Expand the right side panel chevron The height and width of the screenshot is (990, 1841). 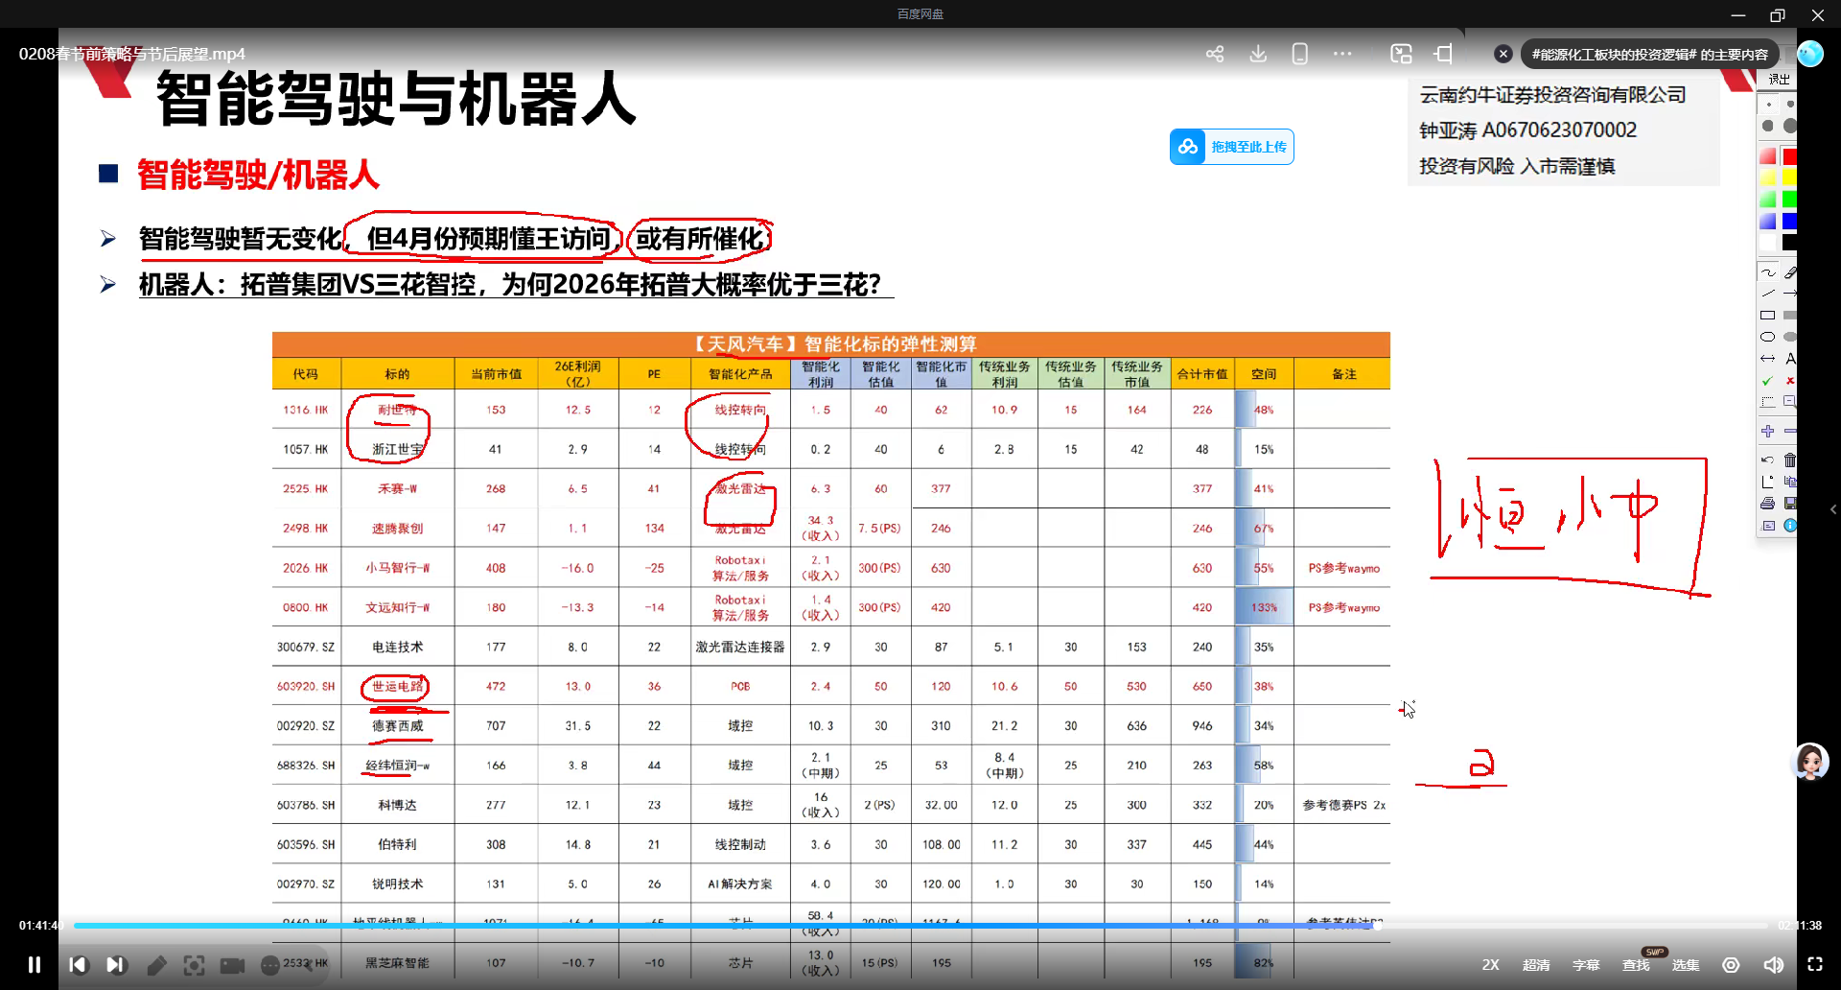1832,509
